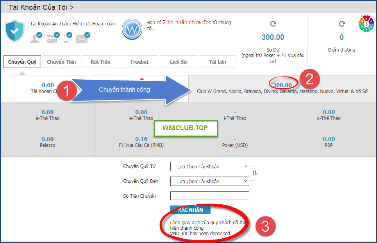Viewport: 377px width, 243px height.
Task: Select the Poker (USD) wallet cell
Action: tap(235, 142)
